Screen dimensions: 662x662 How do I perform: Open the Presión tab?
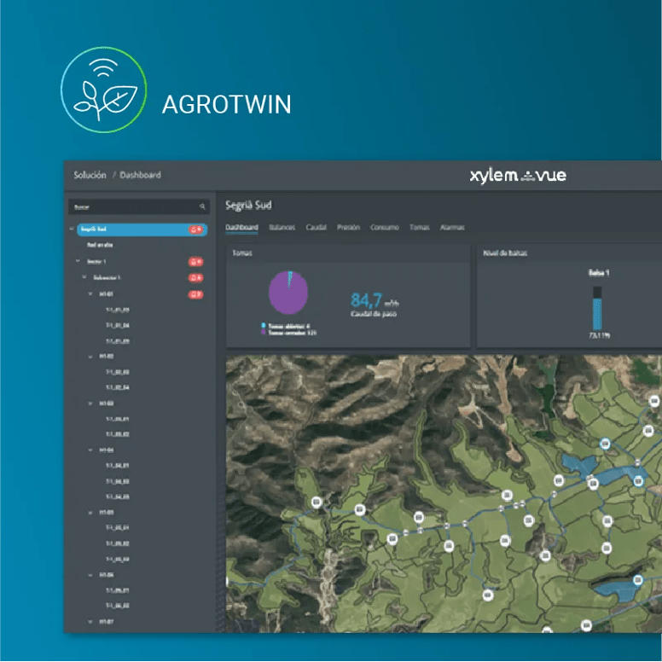click(348, 228)
